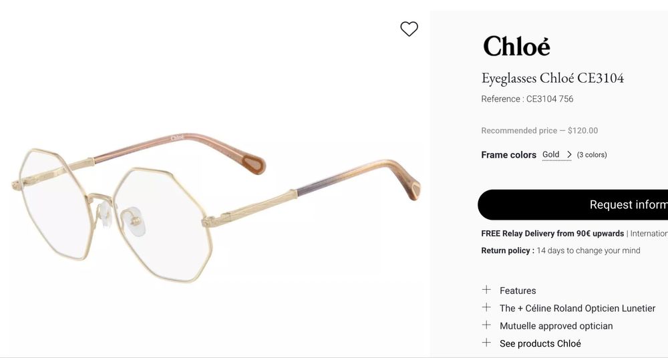
Task: Click plus icon beside See products Chloé
Action: 486,343
